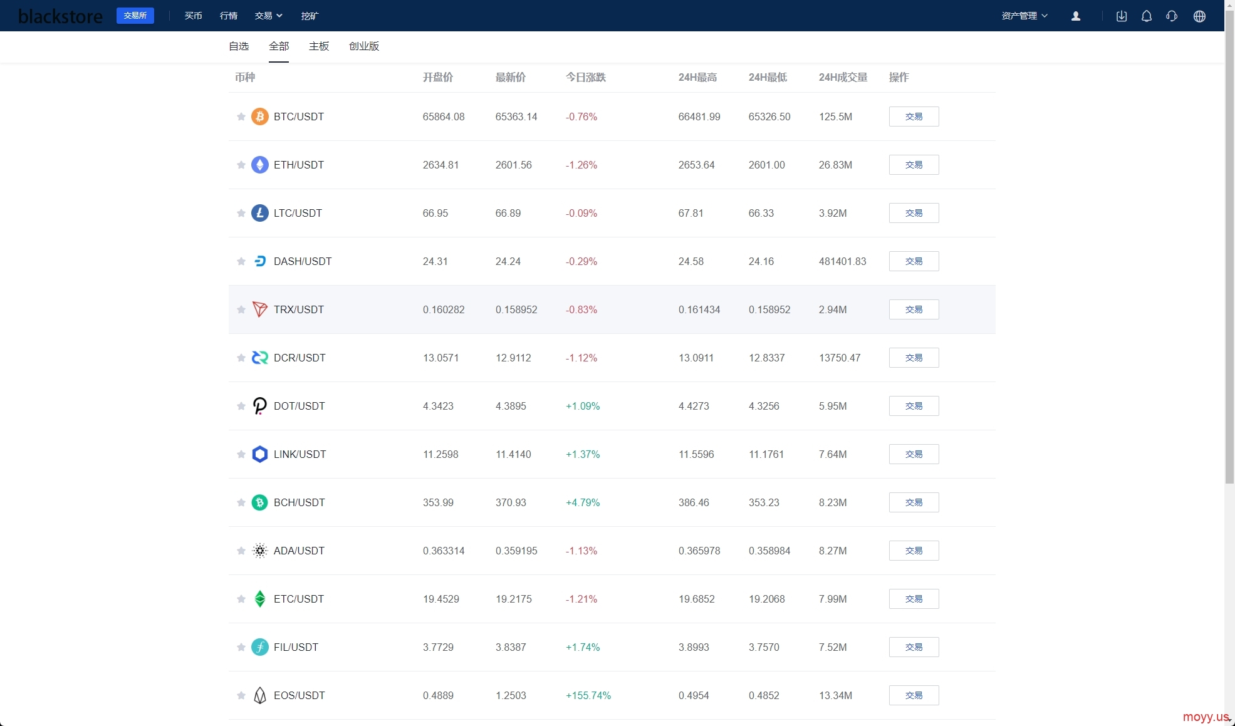1235x726 pixels.
Task: Click the Polkadot coin icon
Action: [260, 406]
